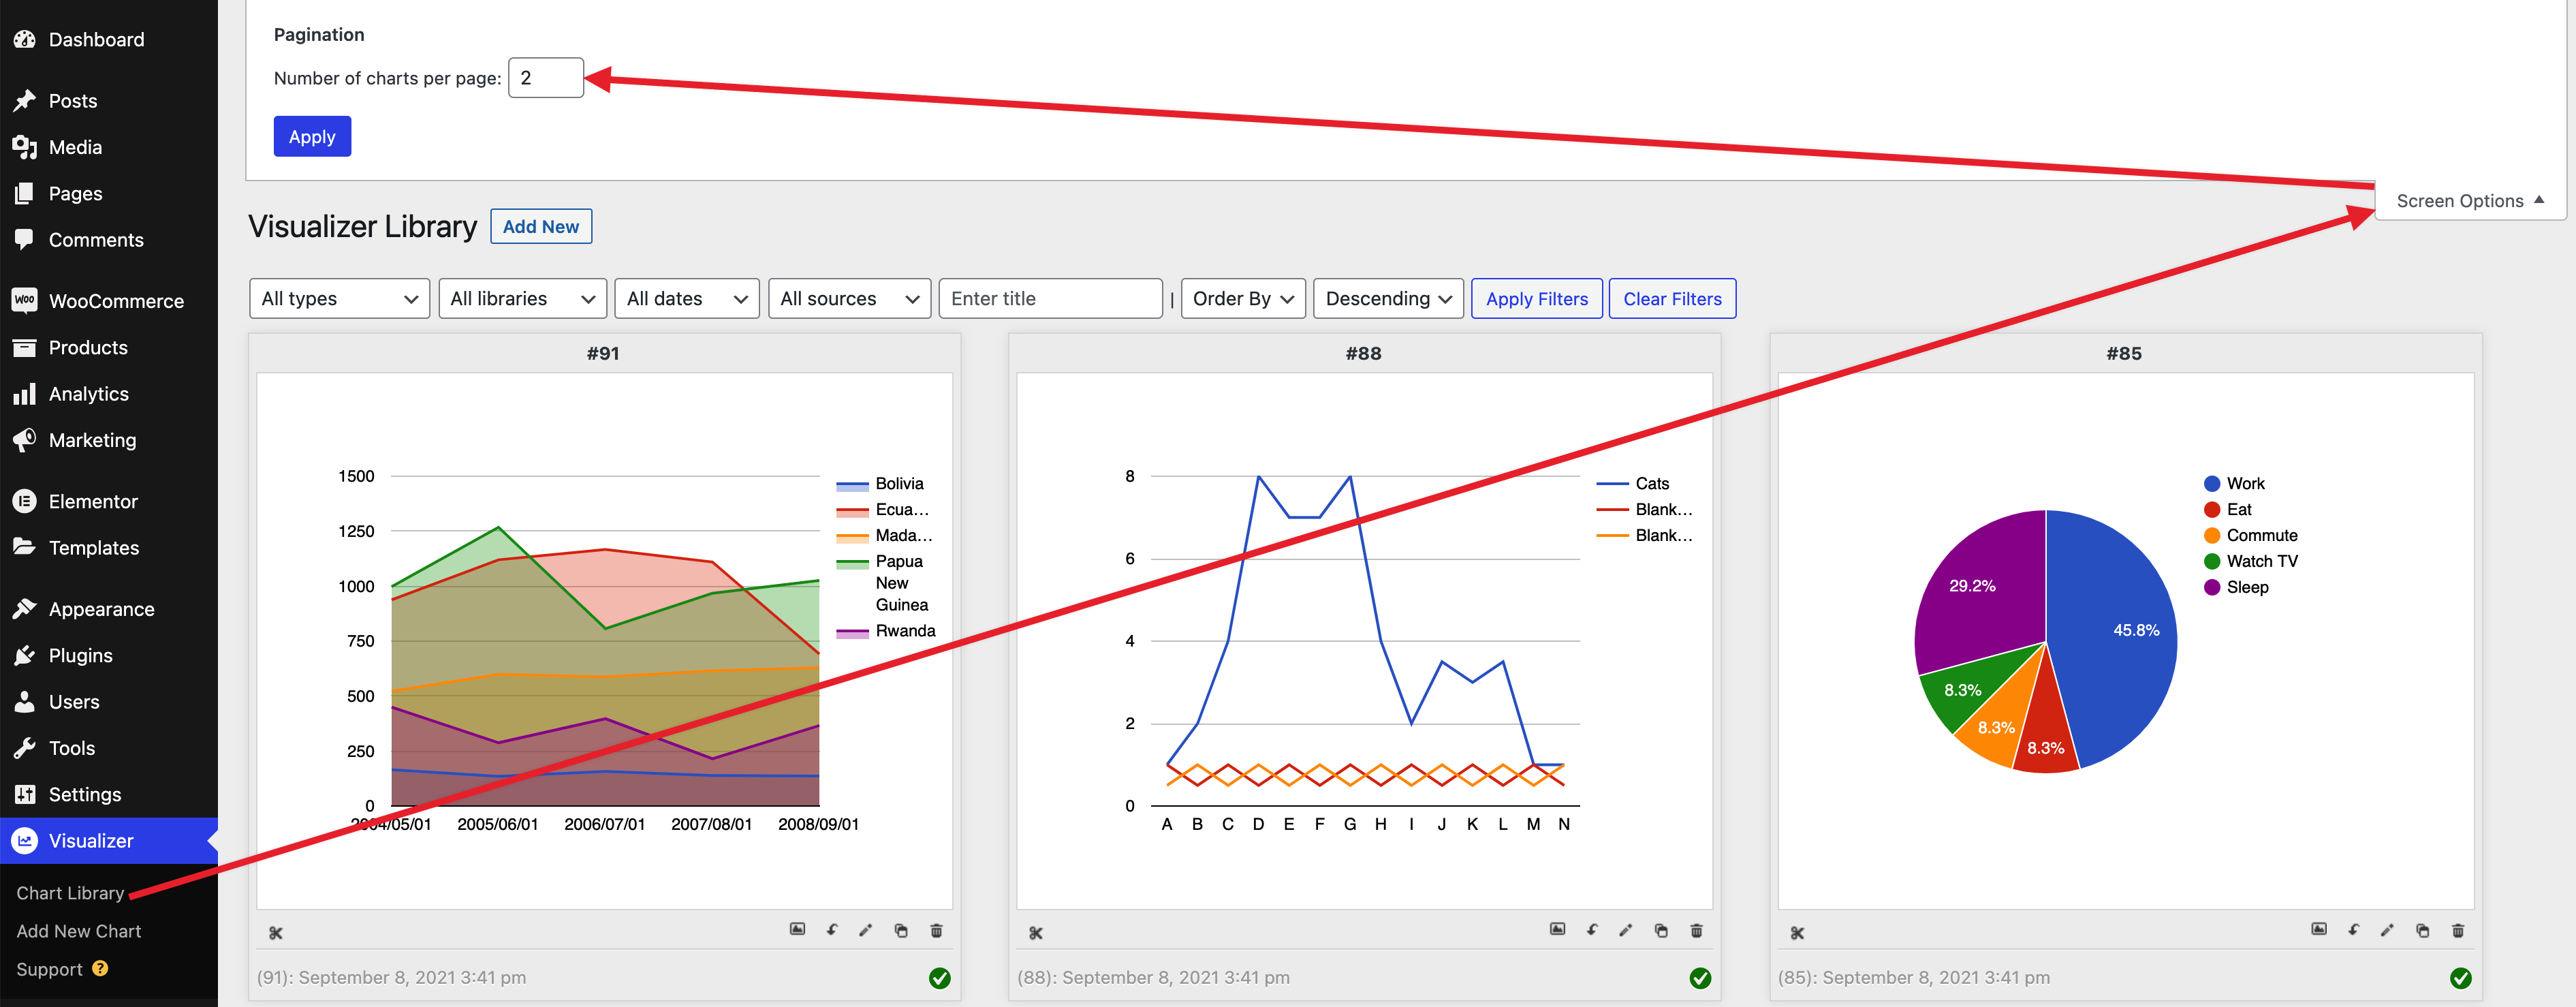The width and height of the screenshot is (2576, 1007).
Task: Click the WooCommerce logo icon in sidebar
Action: (25, 300)
